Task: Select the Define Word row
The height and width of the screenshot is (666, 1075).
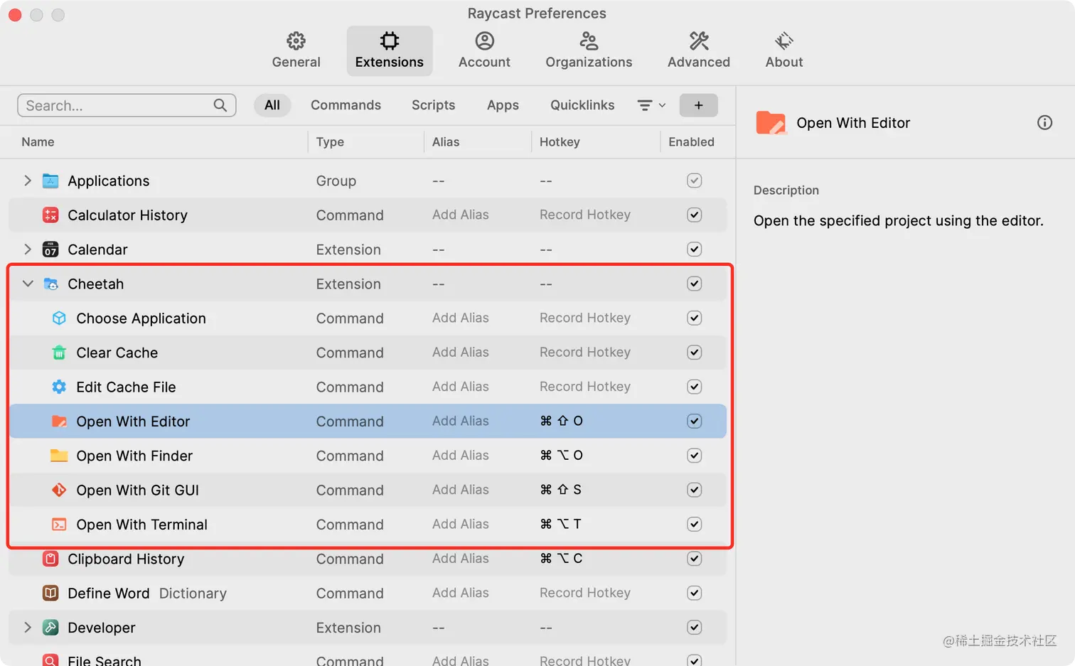Action: click(x=368, y=593)
